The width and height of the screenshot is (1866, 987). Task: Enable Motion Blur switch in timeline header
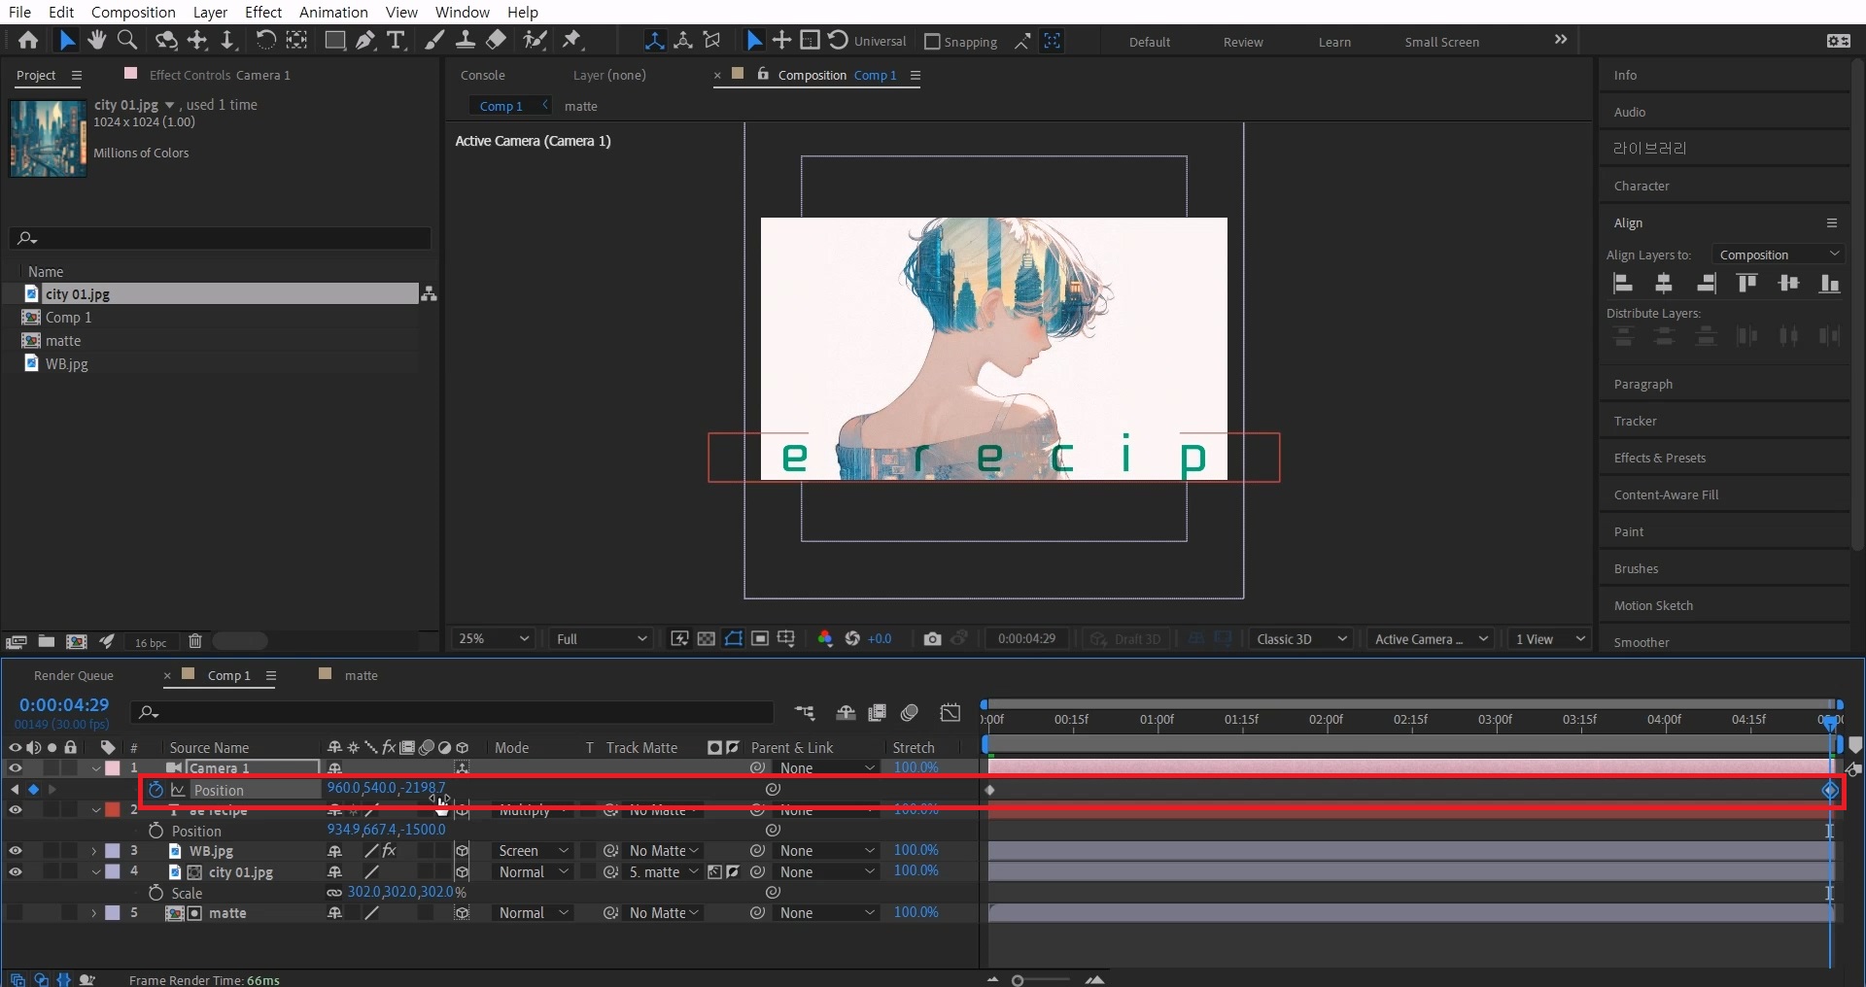910,713
